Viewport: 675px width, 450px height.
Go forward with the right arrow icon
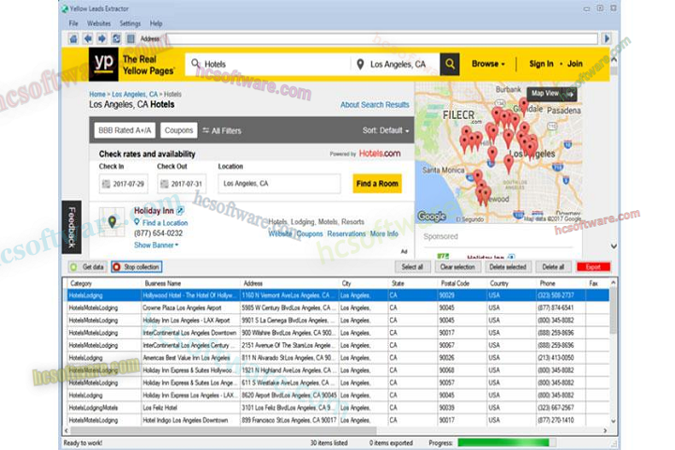pyautogui.click(x=101, y=38)
